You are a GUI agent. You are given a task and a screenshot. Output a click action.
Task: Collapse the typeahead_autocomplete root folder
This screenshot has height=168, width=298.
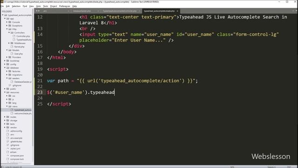coord(3,15)
